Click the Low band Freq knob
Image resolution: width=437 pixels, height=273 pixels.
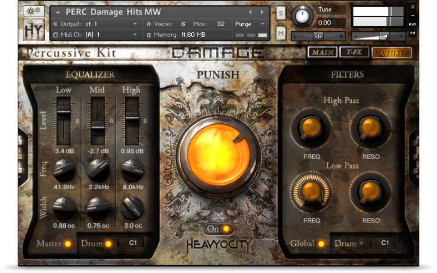(x=64, y=170)
